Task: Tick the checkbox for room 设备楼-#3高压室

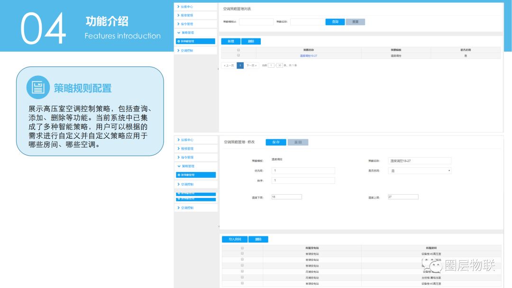Action: point(242,283)
